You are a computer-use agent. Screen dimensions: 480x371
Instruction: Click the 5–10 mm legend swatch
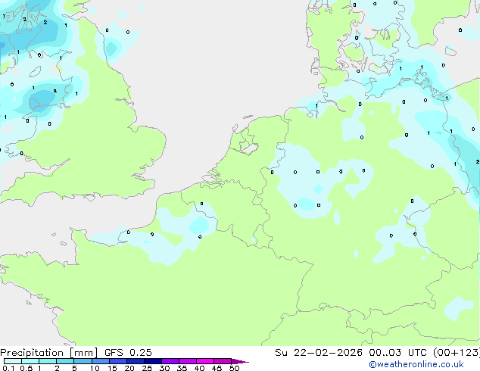[x=83, y=361]
